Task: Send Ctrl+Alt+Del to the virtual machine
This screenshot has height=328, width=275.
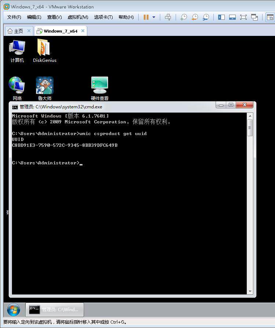Action: tap(168, 17)
